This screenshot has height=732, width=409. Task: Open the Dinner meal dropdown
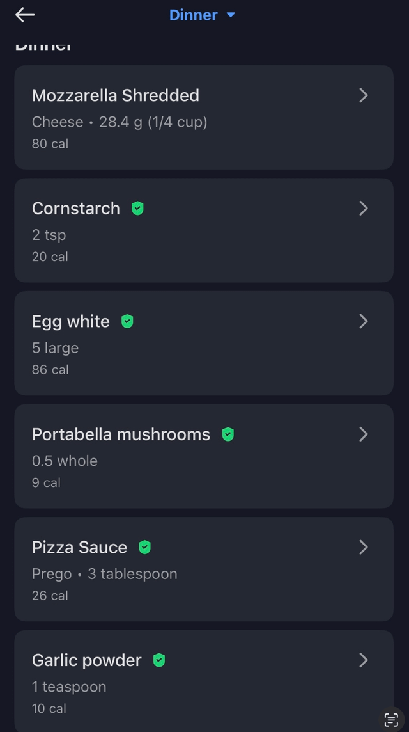pyautogui.click(x=202, y=15)
